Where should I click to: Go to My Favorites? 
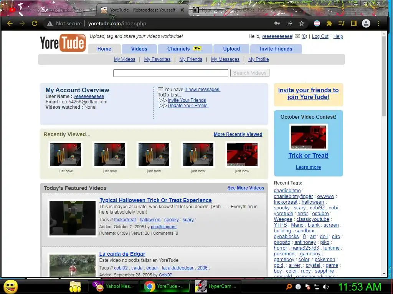[157, 59]
